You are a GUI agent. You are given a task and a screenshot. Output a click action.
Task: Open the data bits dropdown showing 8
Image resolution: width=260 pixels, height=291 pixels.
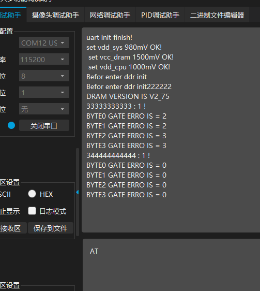pyautogui.click(x=44, y=76)
